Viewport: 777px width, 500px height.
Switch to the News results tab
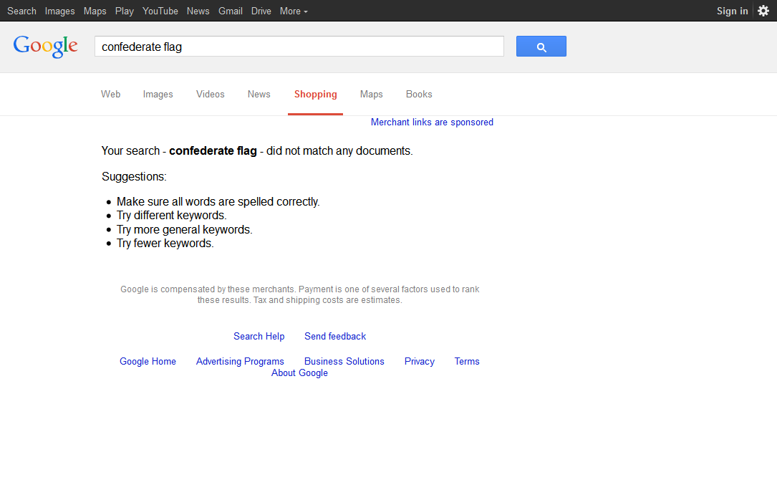tap(259, 94)
